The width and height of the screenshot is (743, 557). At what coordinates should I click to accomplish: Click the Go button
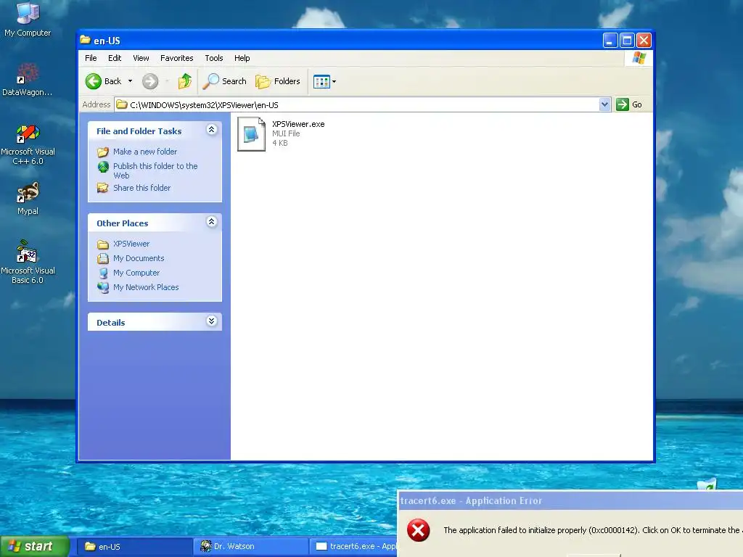629,104
